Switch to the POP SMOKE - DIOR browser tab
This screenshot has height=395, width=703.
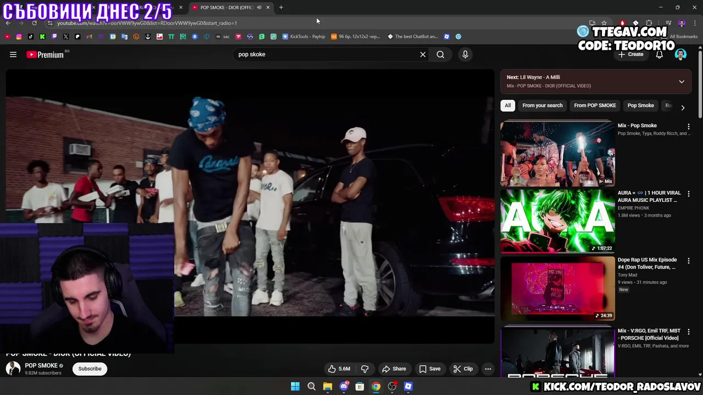point(231,8)
